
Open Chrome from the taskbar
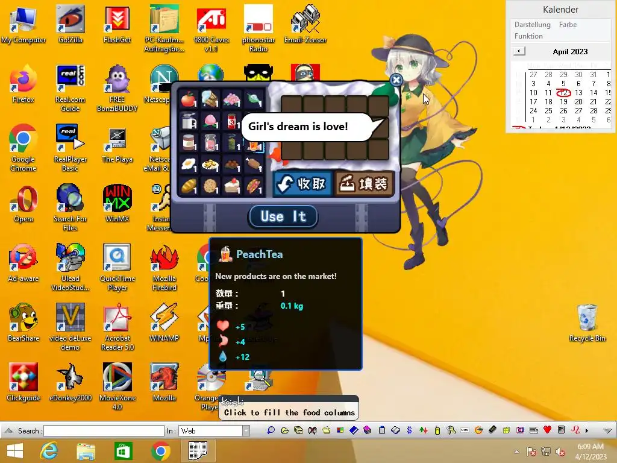point(160,451)
